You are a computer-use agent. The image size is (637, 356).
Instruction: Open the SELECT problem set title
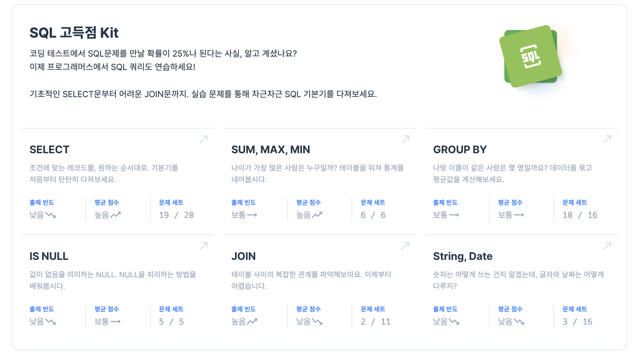coord(49,150)
